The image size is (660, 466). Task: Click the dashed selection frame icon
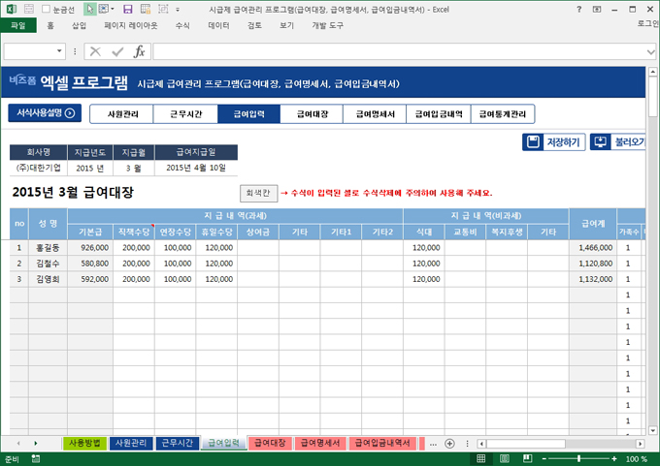coord(163,9)
